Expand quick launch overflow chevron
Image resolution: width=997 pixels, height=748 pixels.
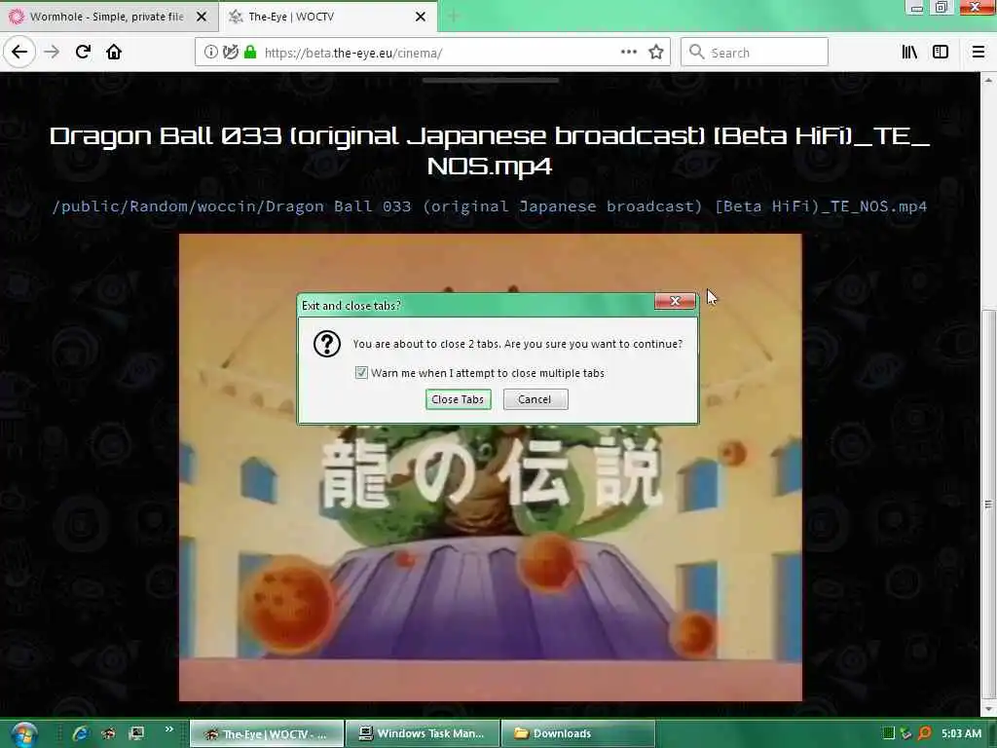168,729
